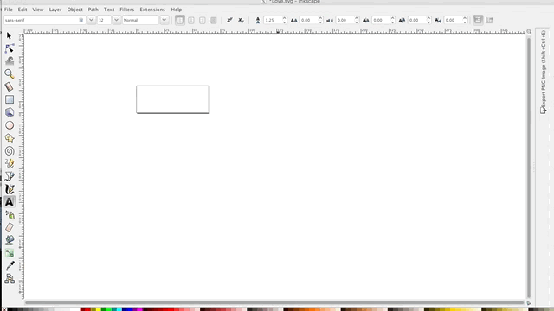The height and width of the screenshot is (311, 554).
Task: Open the Help menu
Action: pyautogui.click(x=177, y=10)
